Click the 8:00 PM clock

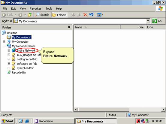tap(157, 121)
